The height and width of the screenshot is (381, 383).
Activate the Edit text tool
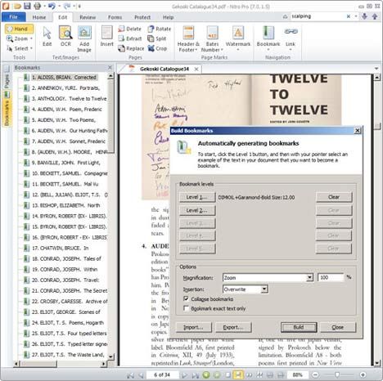click(47, 37)
